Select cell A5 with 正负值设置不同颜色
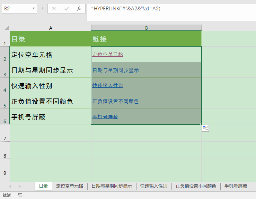The width and height of the screenshot is (256, 199). [x=51, y=101]
